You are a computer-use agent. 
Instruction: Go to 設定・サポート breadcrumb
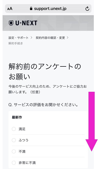pyautogui.click(x=18, y=38)
